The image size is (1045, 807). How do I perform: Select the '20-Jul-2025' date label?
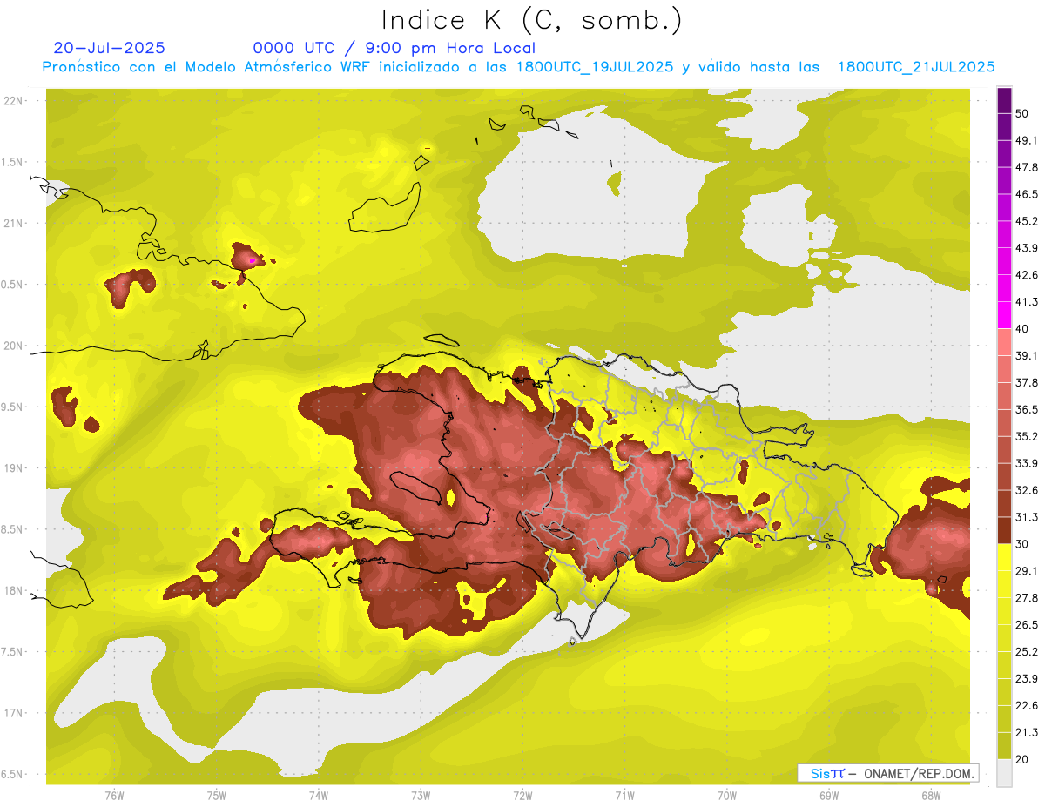(109, 48)
